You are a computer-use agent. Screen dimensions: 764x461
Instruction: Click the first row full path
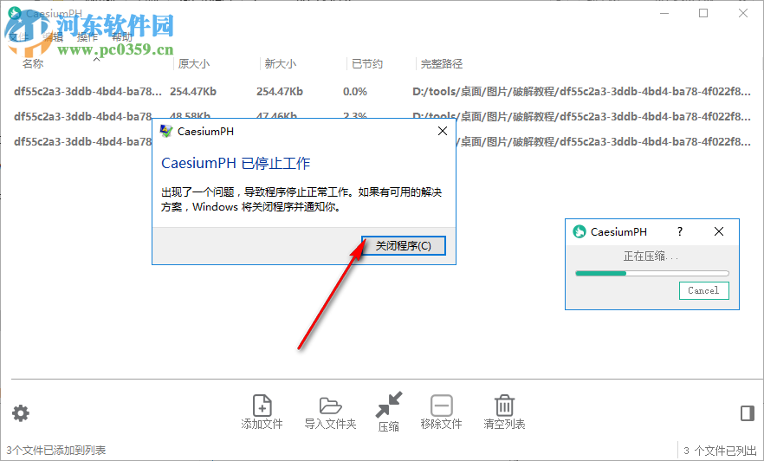click(x=582, y=92)
